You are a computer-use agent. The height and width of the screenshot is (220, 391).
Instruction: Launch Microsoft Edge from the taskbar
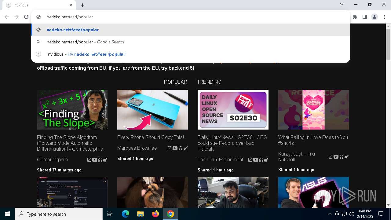click(126, 214)
